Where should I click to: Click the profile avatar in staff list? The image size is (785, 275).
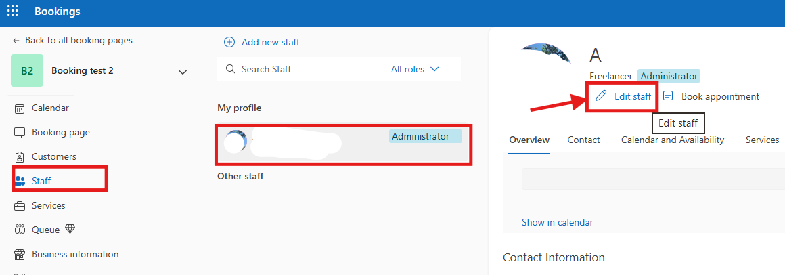[235, 142]
